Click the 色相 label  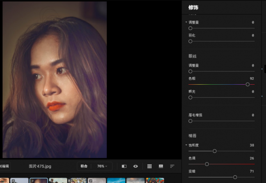point(192,78)
